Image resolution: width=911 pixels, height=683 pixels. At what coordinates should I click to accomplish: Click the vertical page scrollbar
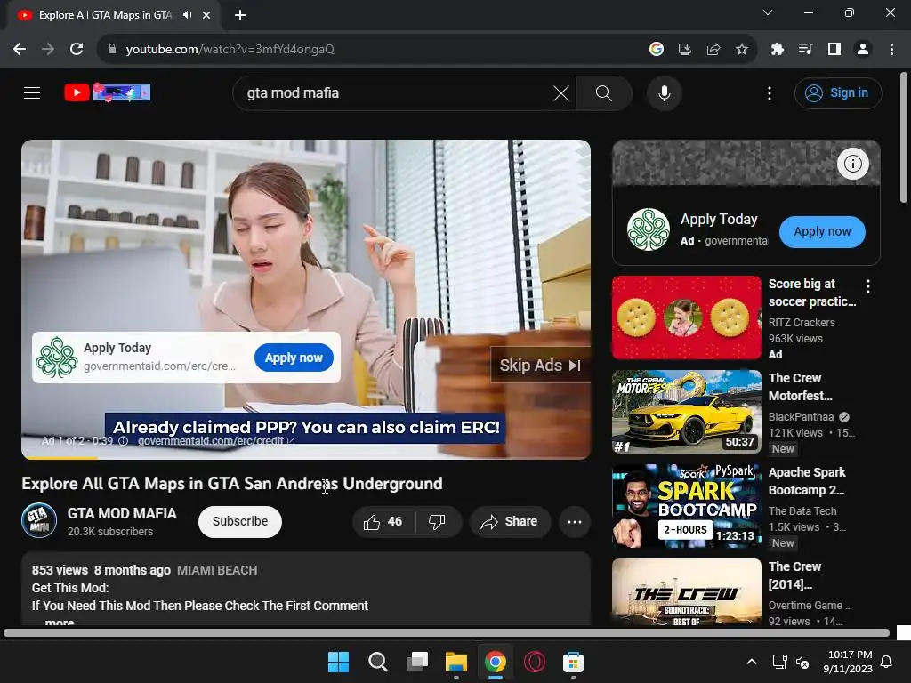[x=904, y=138]
